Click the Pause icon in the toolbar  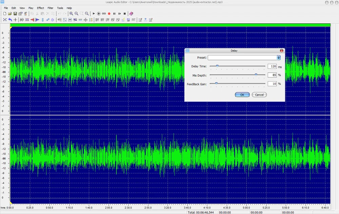coord(114,14)
